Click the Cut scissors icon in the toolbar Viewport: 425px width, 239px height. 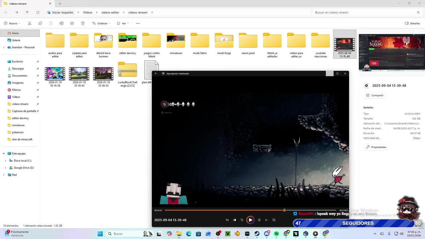30,23
